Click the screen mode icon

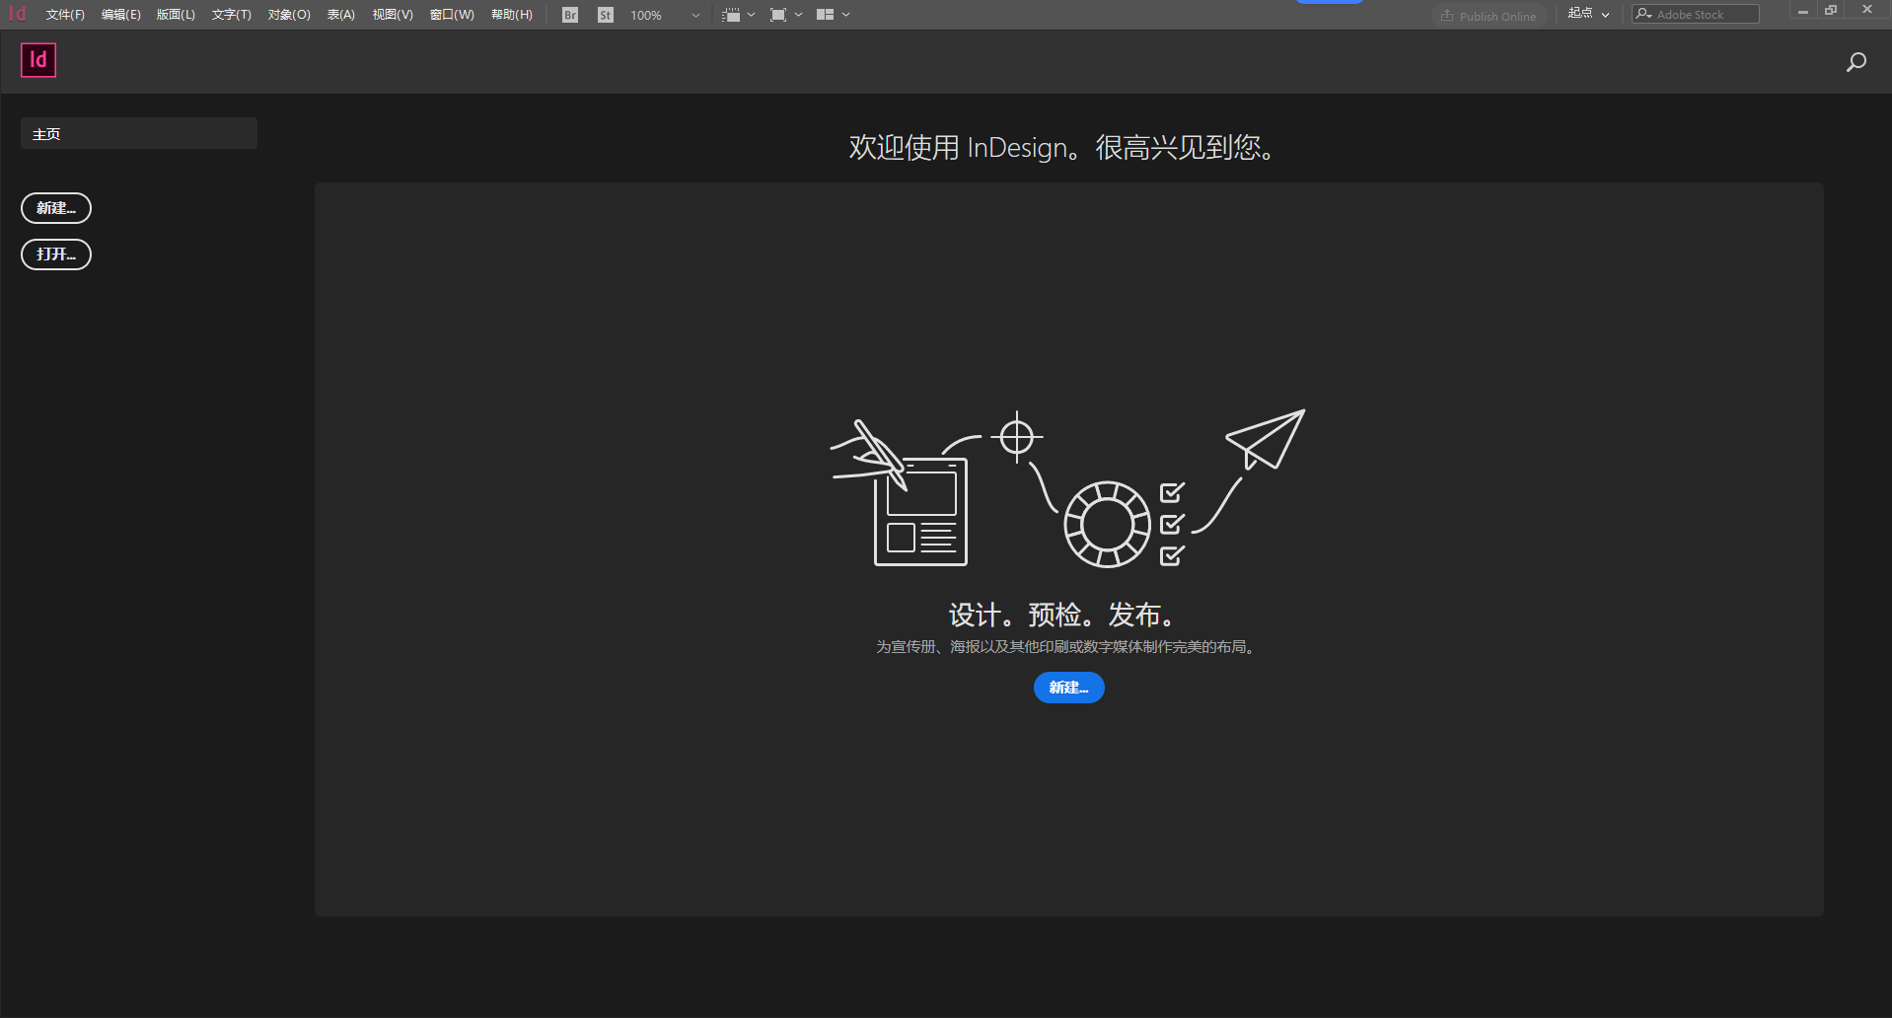779,14
